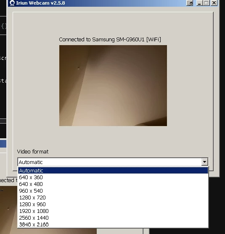This screenshot has height=234, width=225.
Task: Select 1280 x 960 resolution option
Action: click(x=113, y=204)
